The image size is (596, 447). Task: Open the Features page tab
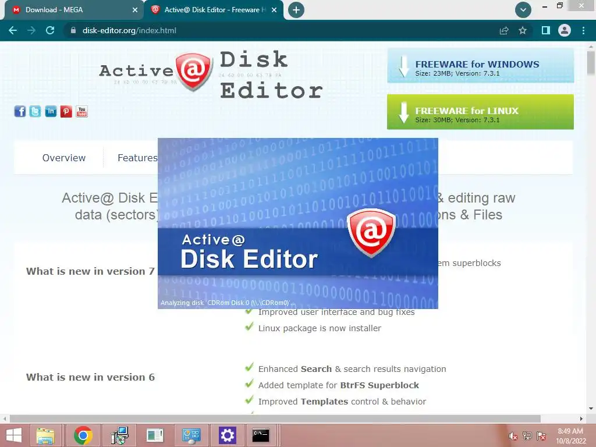tap(137, 158)
